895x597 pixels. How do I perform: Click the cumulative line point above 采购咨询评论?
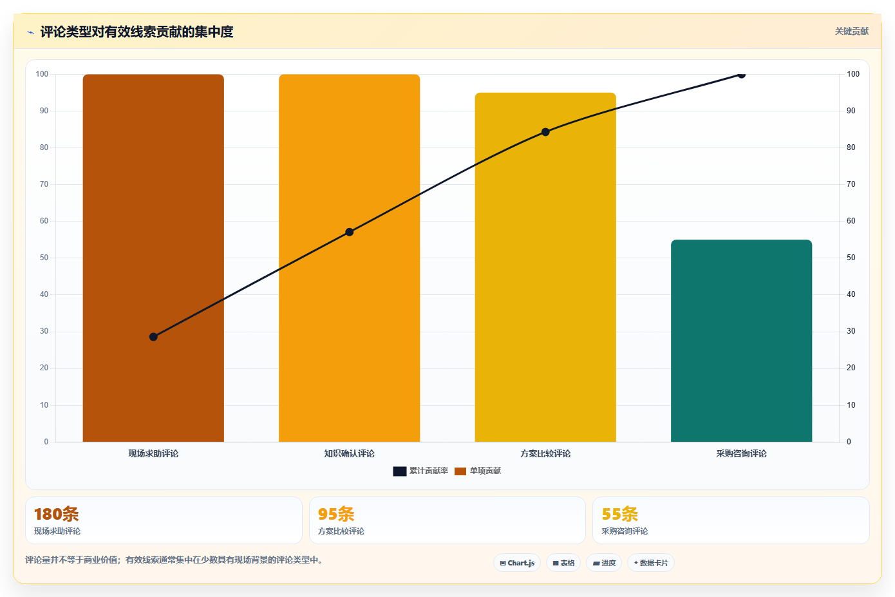click(x=741, y=75)
